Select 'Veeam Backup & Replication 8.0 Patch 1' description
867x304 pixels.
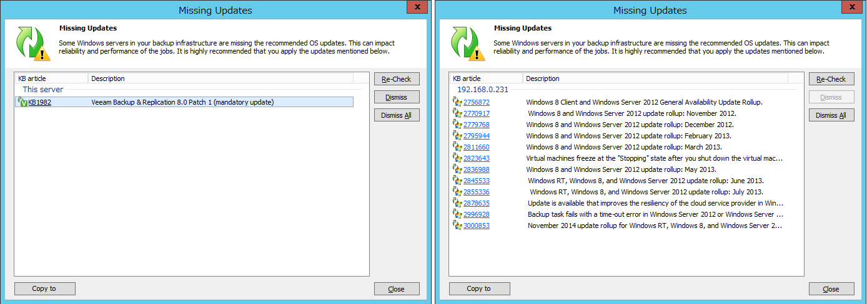[182, 102]
